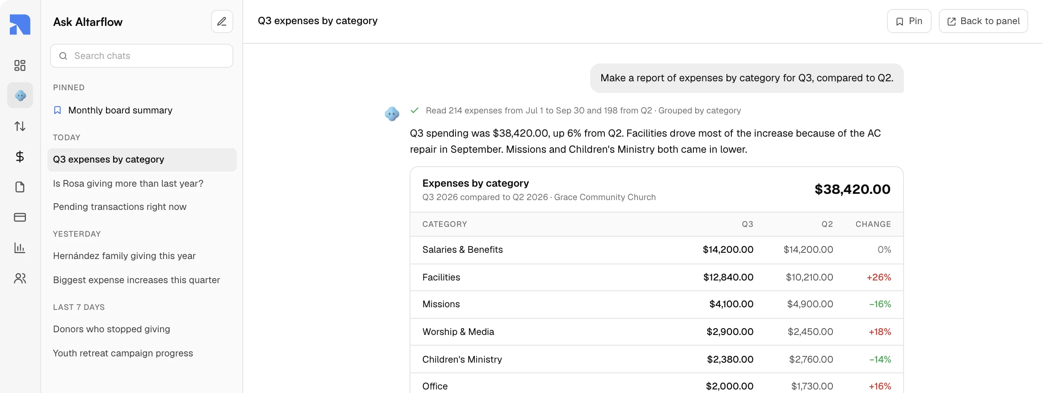This screenshot has width=1043, height=393.
Task: Pin this chat using the Pin button
Action: pyautogui.click(x=909, y=21)
